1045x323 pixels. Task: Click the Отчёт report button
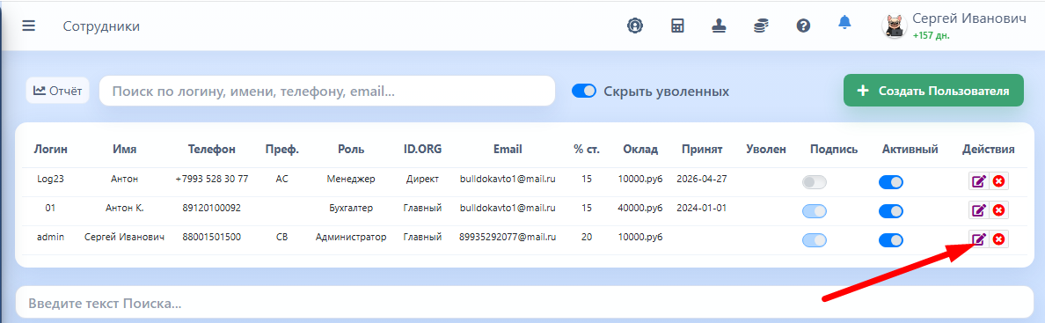click(57, 91)
